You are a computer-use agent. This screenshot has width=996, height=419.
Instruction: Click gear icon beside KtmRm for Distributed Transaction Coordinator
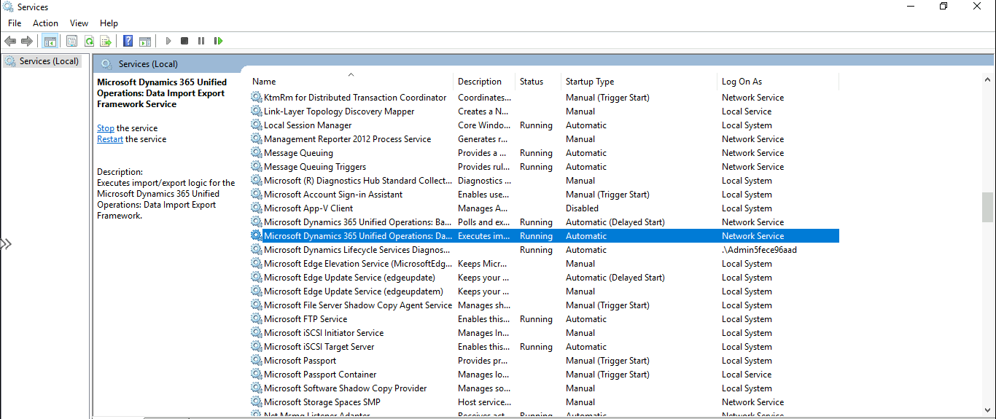[x=256, y=98]
